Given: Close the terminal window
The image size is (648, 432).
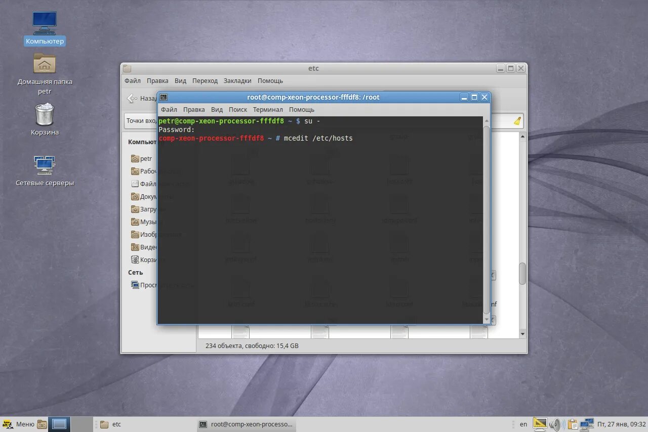Looking at the screenshot, I should tap(484, 97).
